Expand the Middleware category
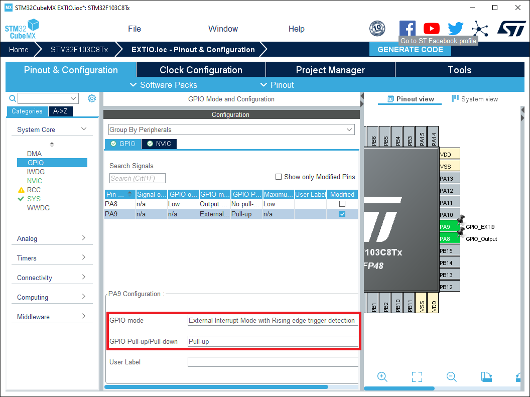 tap(84, 317)
